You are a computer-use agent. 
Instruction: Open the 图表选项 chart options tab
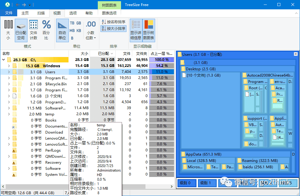pos(109,13)
